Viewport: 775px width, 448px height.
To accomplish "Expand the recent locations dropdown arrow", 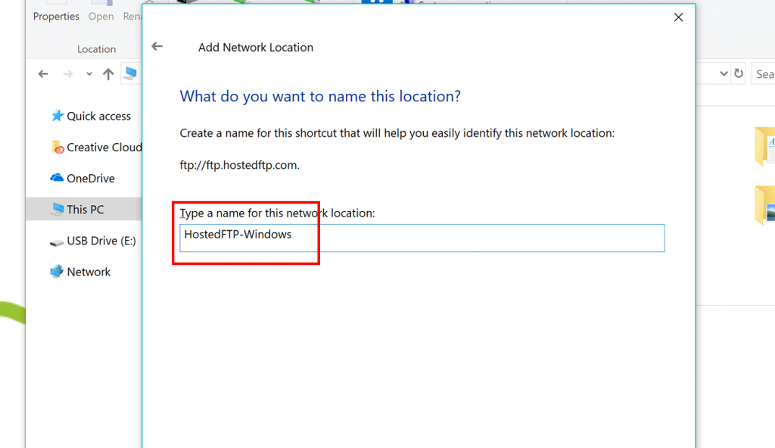I will click(x=89, y=74).
